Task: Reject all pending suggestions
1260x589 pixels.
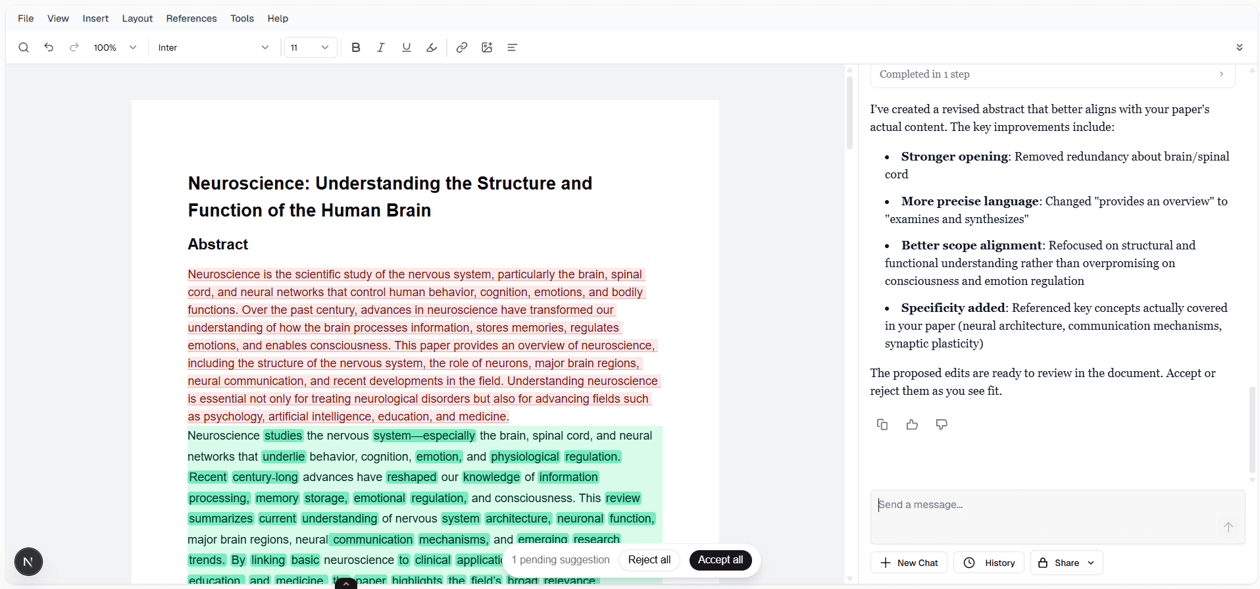Action: pyautogui.click(x=649, y=560)
